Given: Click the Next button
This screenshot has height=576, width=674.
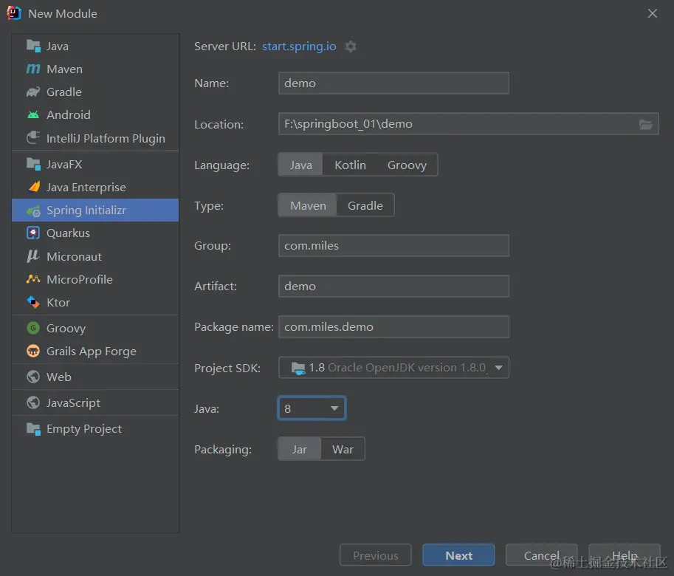Looking at the screenshot, I should 458,555.
